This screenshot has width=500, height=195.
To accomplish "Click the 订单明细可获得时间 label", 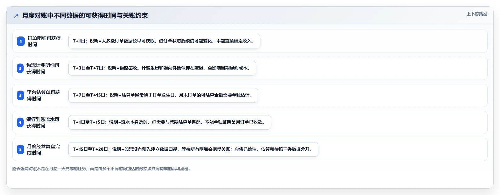I will pos(44,41).
